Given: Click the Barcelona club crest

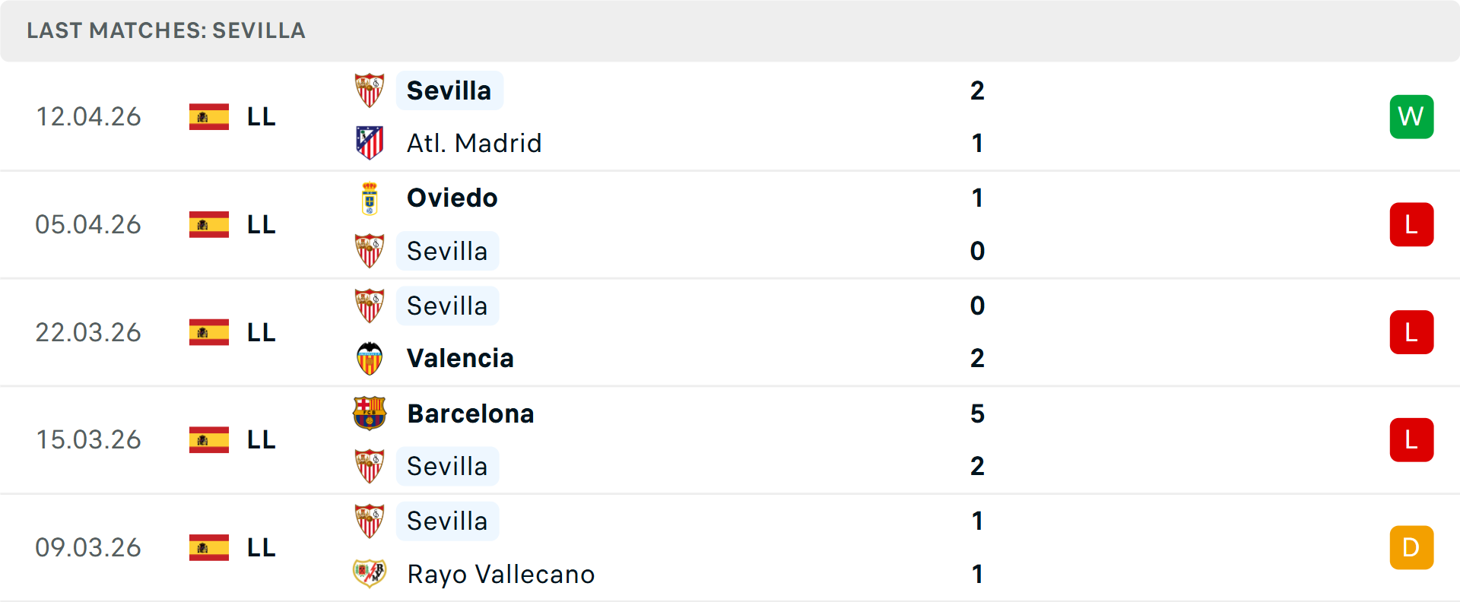Looking at the screenshot, I should 370,413.
